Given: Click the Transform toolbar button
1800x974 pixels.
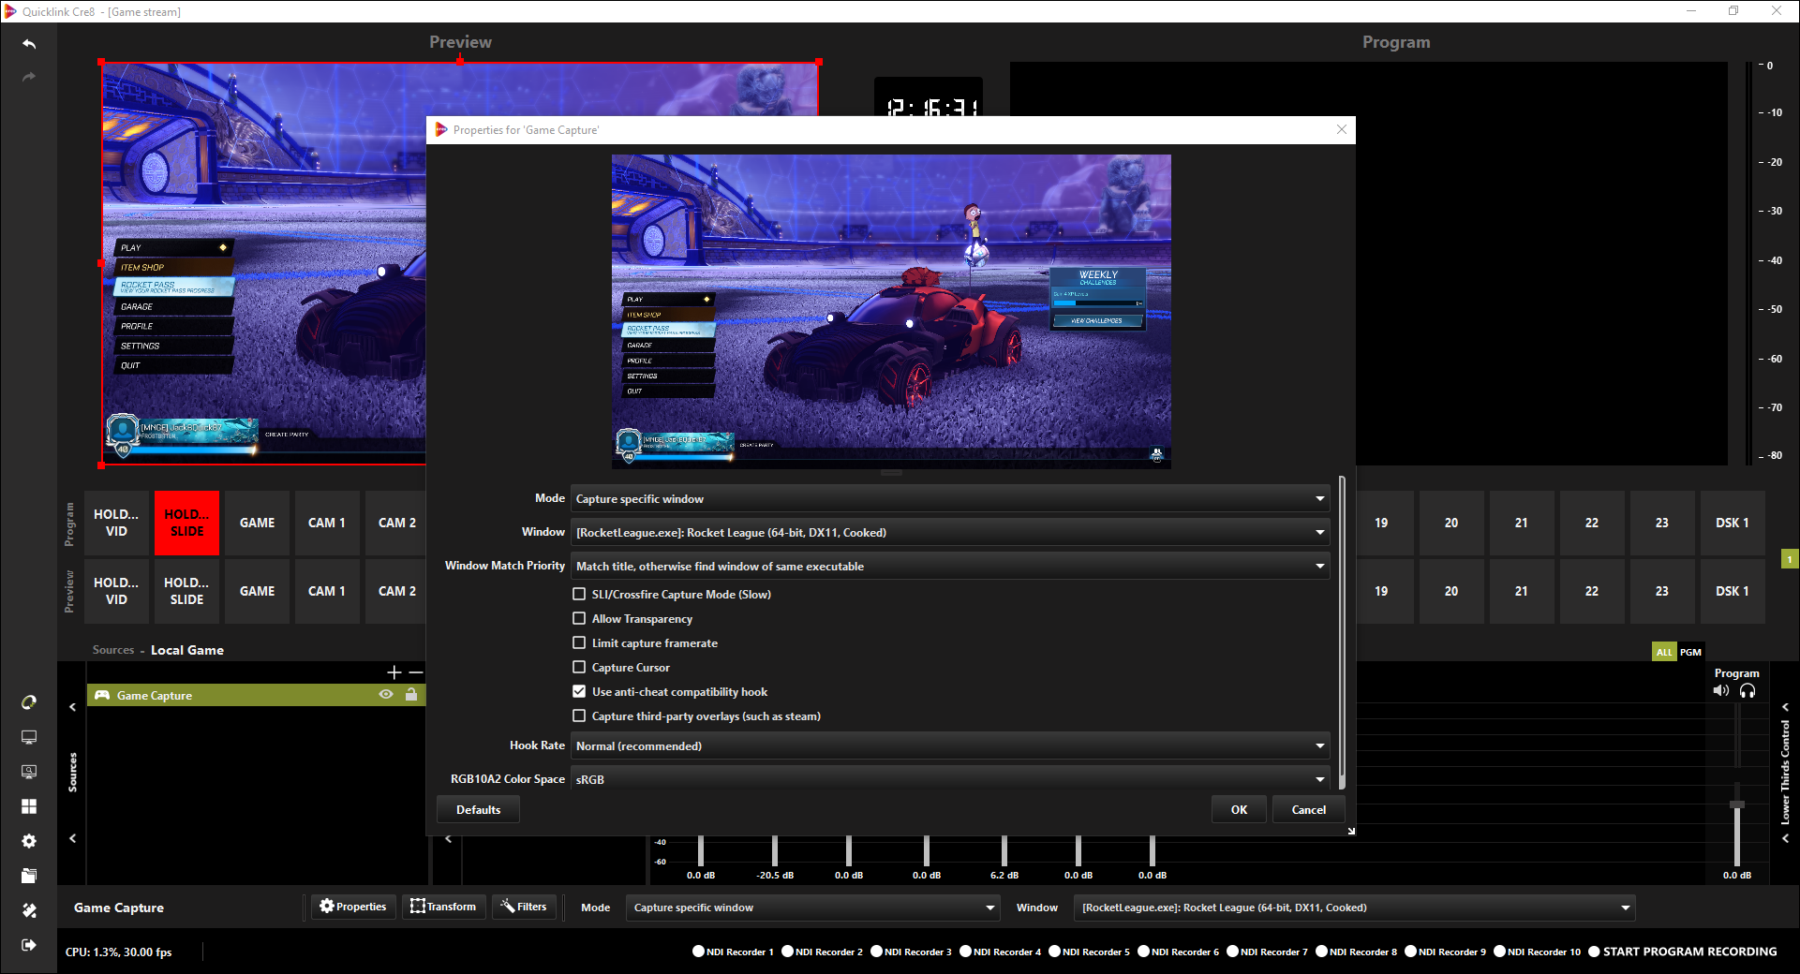Looking at the screenshot, I should (x=443, y=907).
